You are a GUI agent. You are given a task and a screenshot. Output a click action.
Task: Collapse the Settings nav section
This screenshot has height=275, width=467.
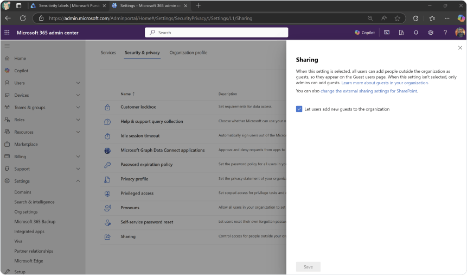(x=78, y=181)
